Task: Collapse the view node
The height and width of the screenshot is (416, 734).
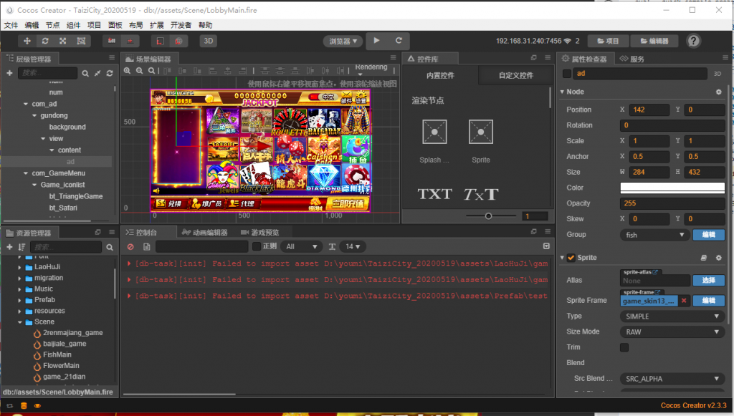Action: pyautogui.click(x=43, y=138)
